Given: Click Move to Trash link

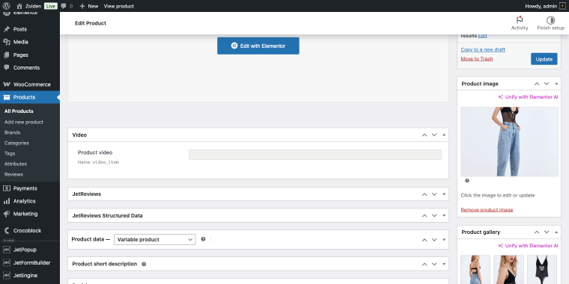Looking at the screenshot, I should (x=477, y=59).
